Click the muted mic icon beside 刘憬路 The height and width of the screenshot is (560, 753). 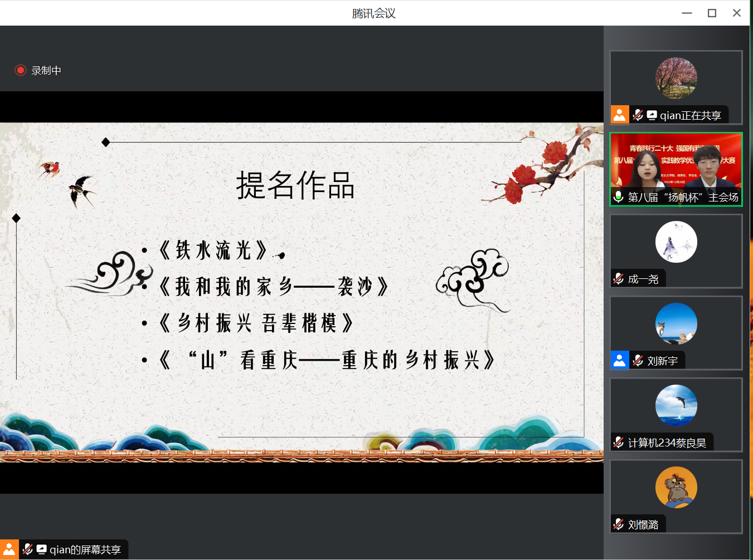point(618,524)
